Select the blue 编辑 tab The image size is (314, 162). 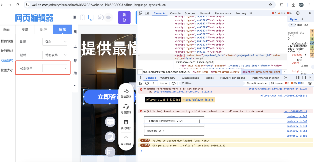pos(62,29)
